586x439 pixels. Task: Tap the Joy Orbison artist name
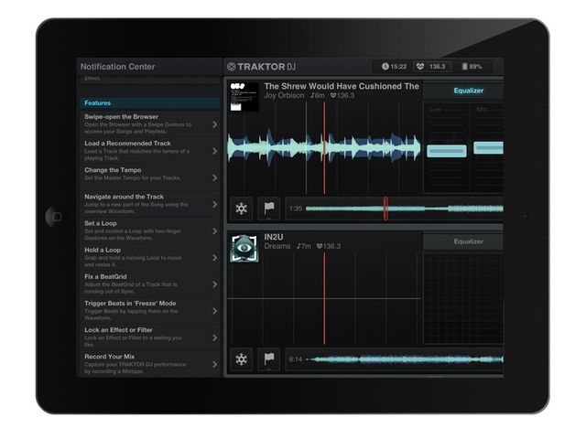click(x=284, y=95)
